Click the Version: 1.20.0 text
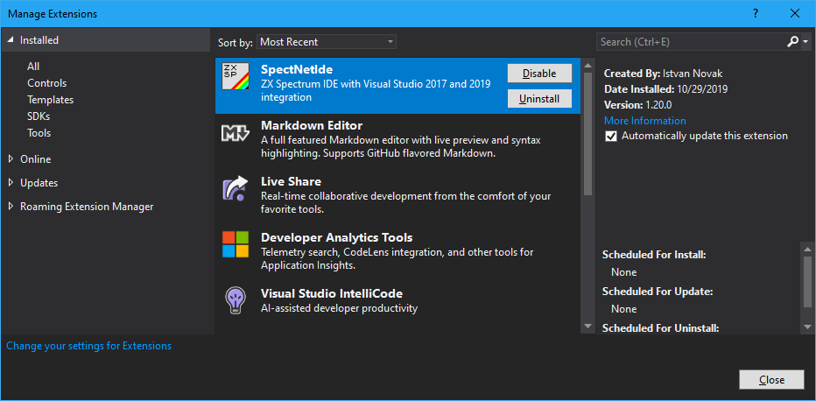The image size is (816, 401). pos(637,104)
